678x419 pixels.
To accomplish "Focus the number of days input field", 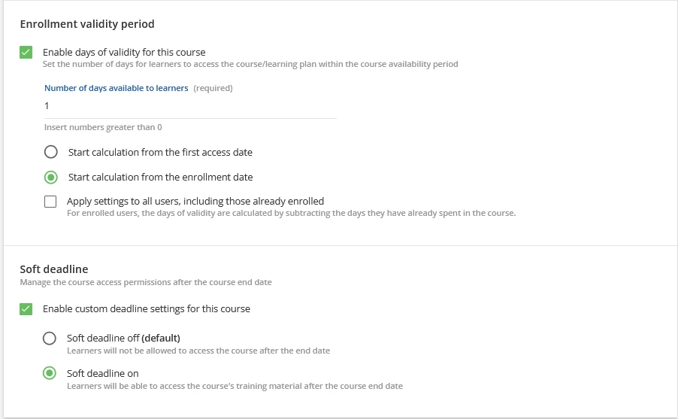I will (x=189, y=106).
